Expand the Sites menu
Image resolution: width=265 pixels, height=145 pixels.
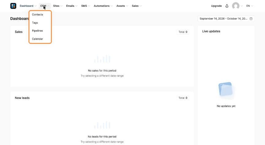pos(58,6)
